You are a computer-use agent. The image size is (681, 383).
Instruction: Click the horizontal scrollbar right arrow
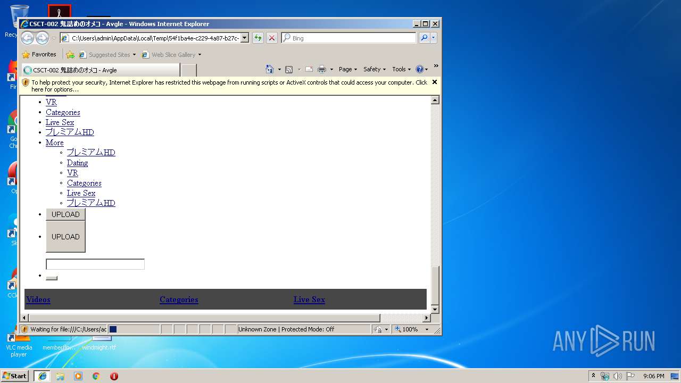426,318
